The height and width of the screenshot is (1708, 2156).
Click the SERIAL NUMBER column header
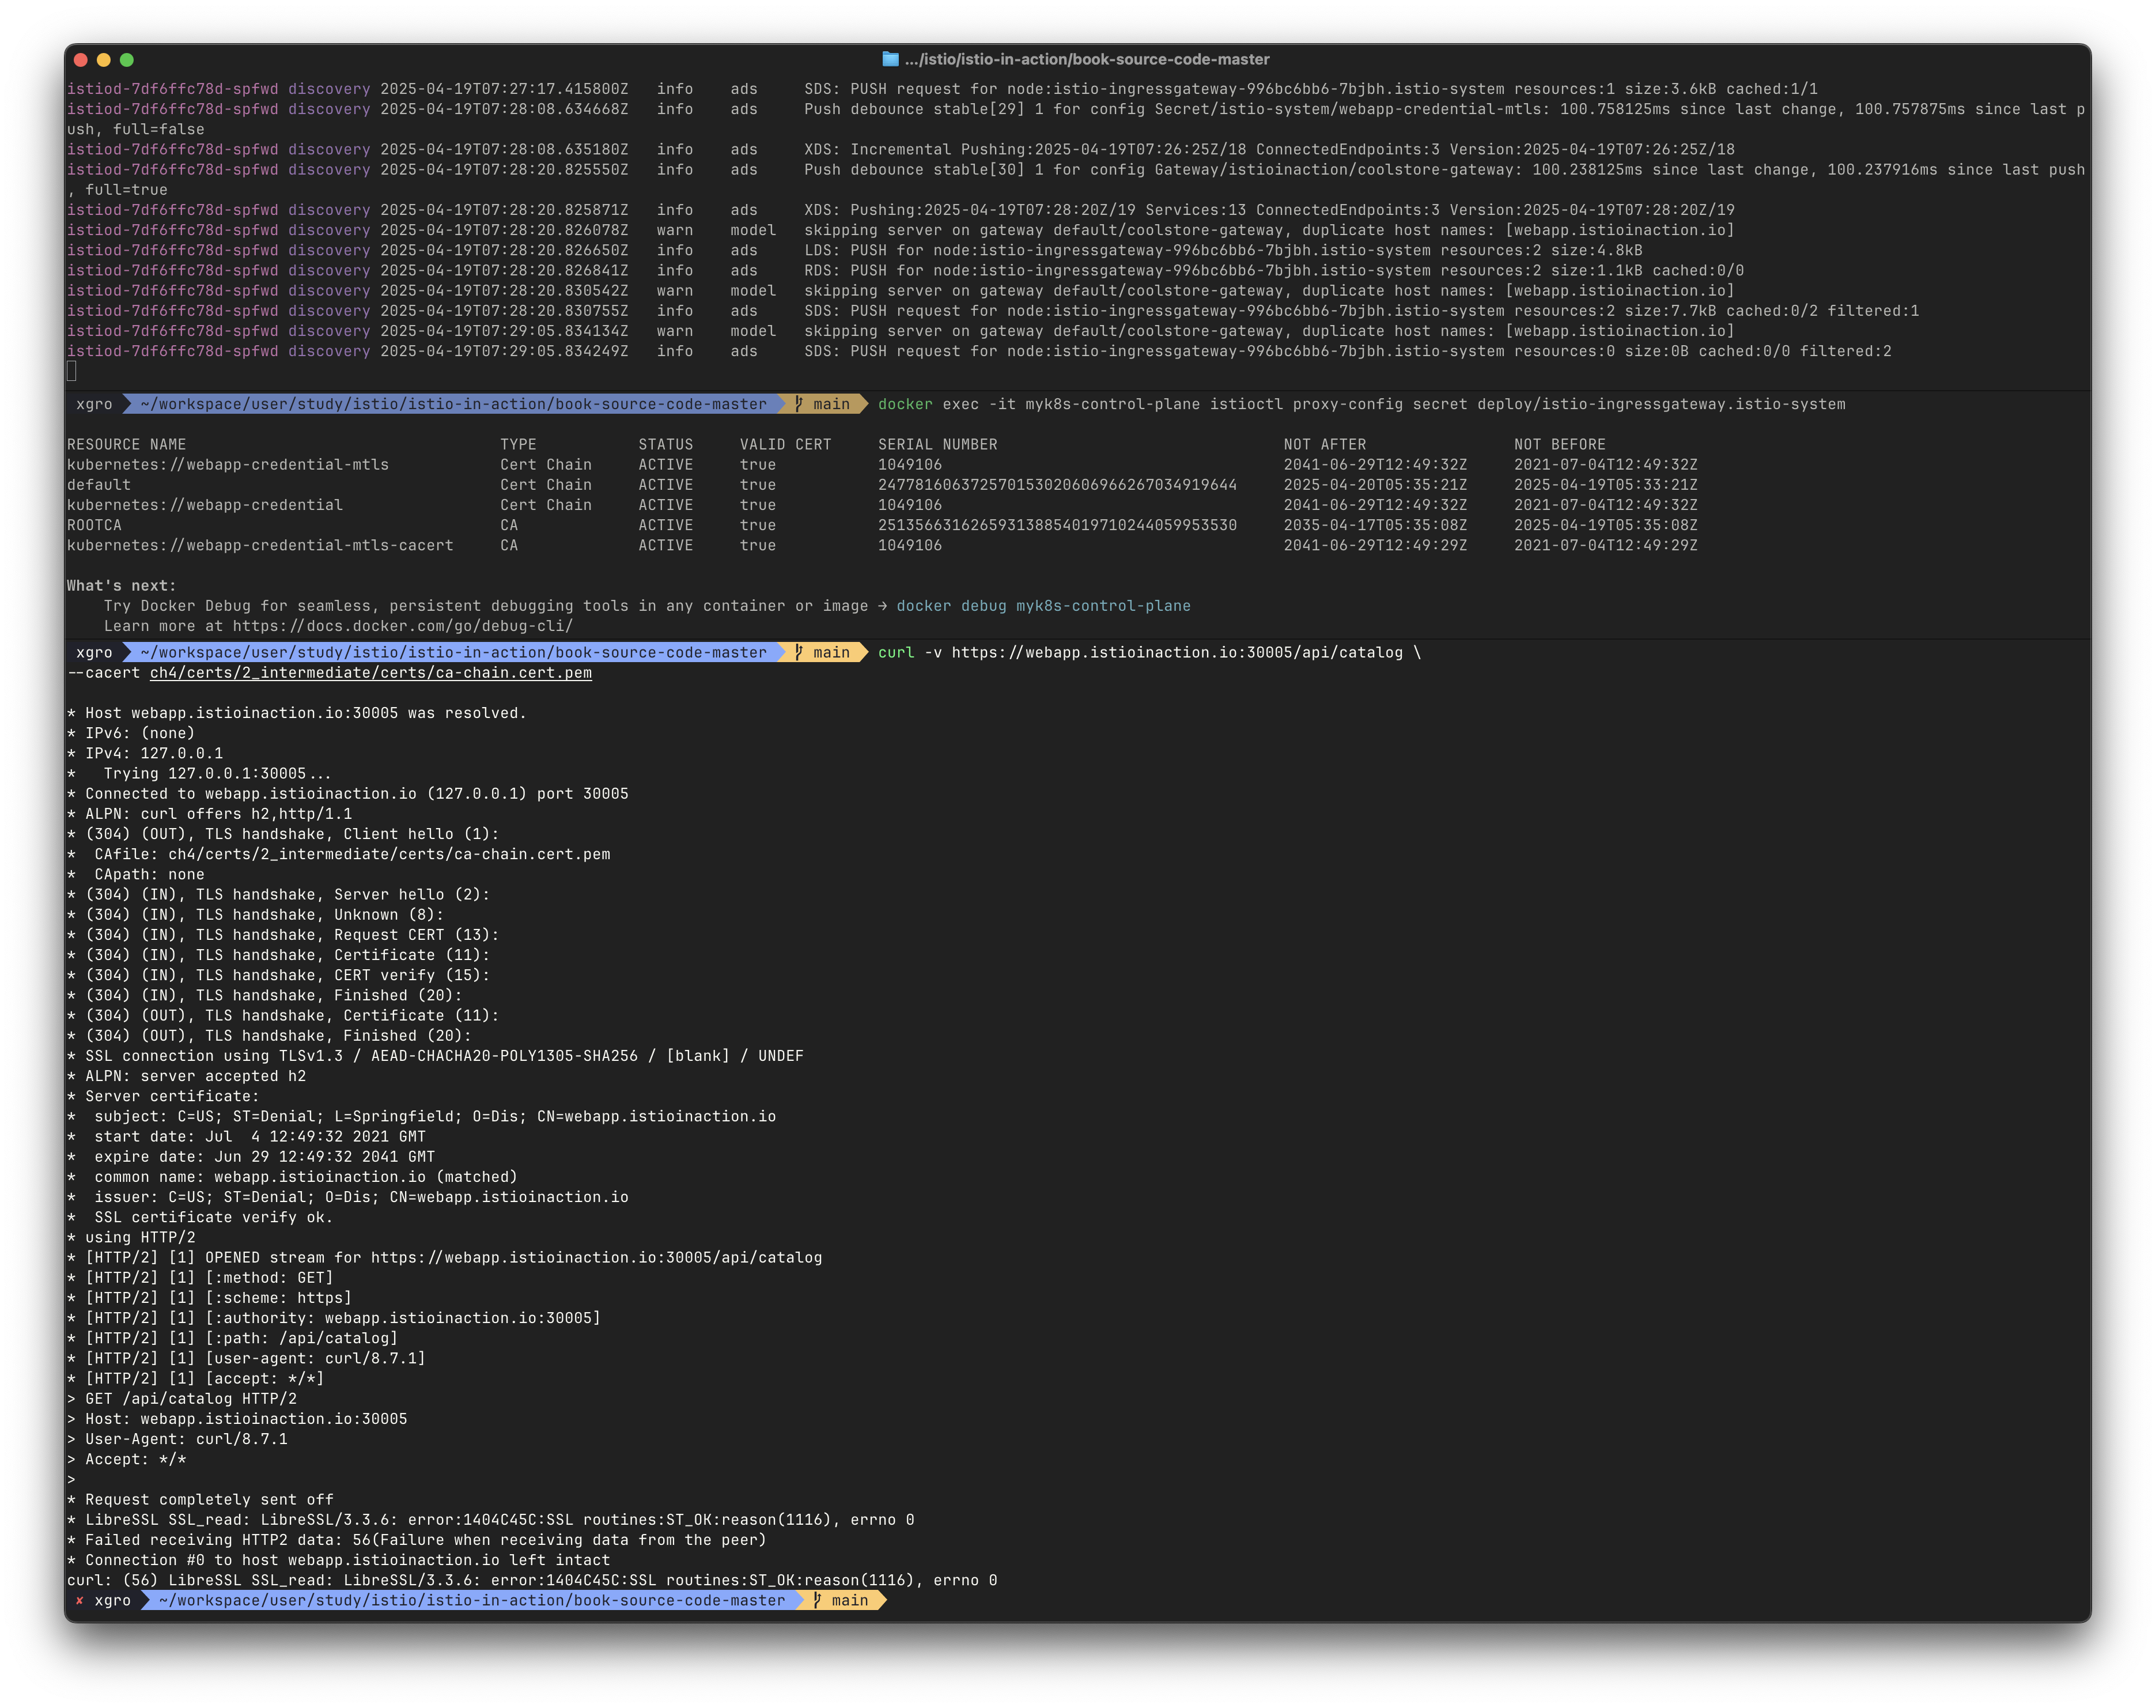click(937, 445)
